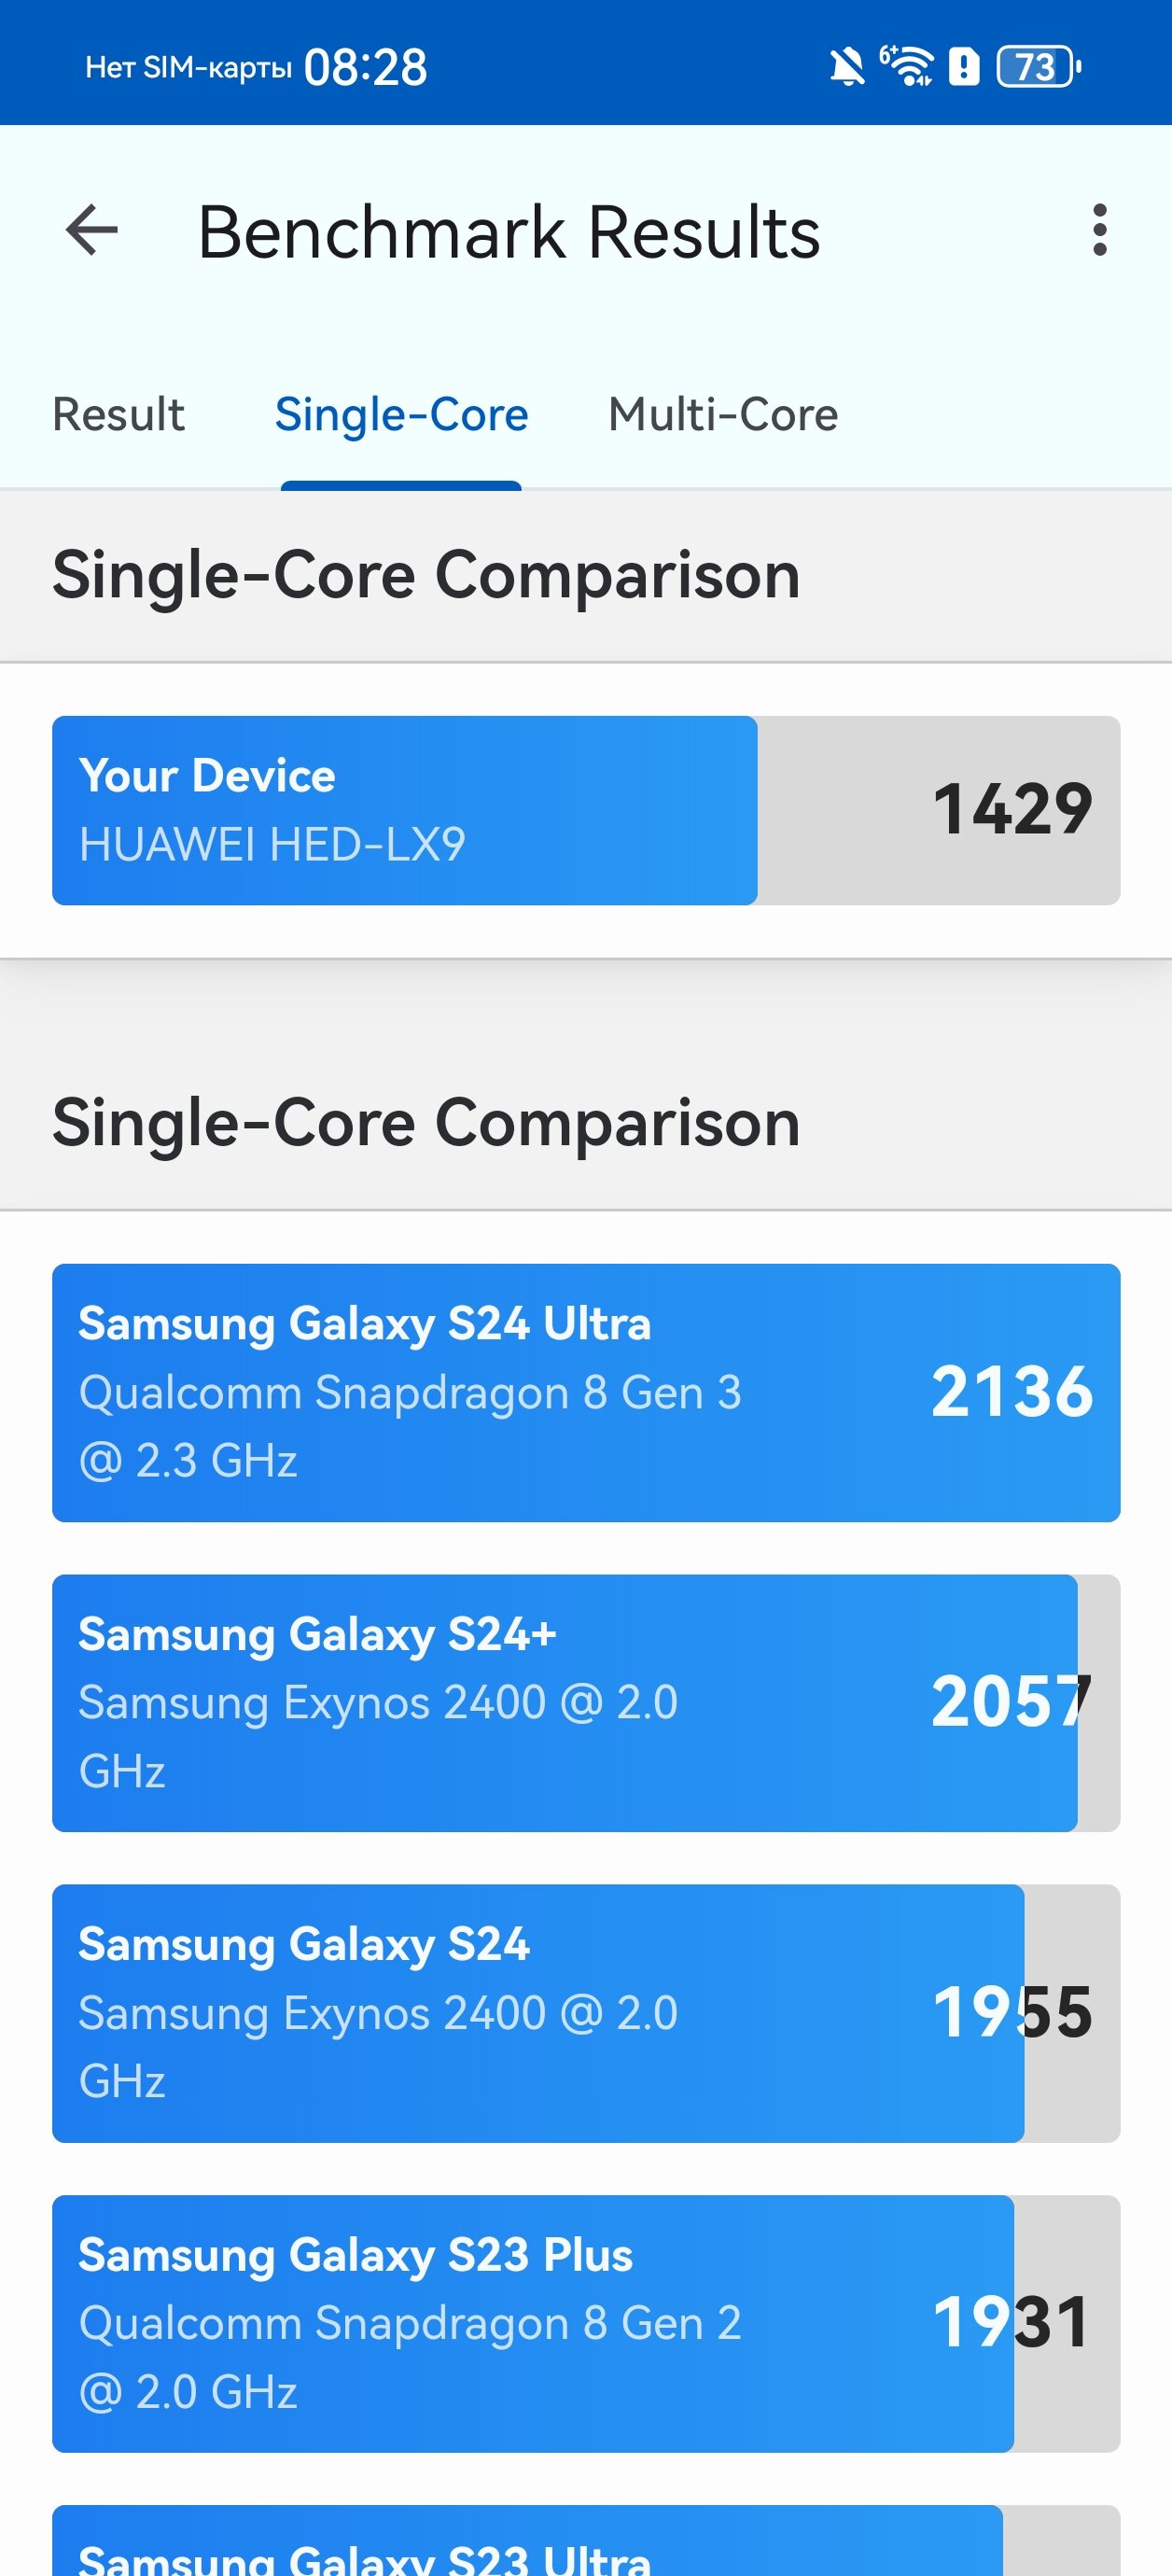Switch to the Result tab
The width and height of the screenshot is (1172, 2576).
118,414
